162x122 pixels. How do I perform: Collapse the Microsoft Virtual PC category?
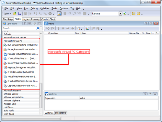21,41
